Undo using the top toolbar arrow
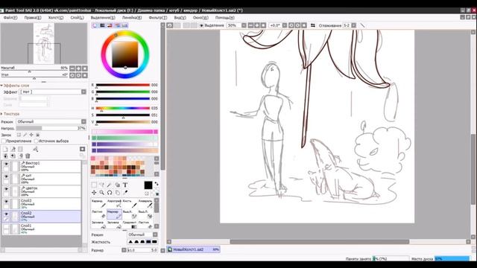The image size is (477, 268). [170, 25]
